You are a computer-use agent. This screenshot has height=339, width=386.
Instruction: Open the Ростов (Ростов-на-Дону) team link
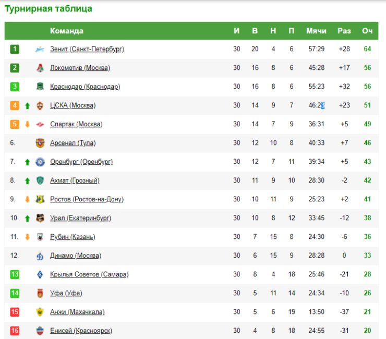tap(87, 199)
